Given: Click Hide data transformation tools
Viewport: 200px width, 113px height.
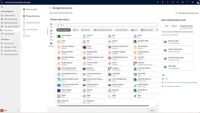Looking at the screenshot, I should tap(187, 13).
